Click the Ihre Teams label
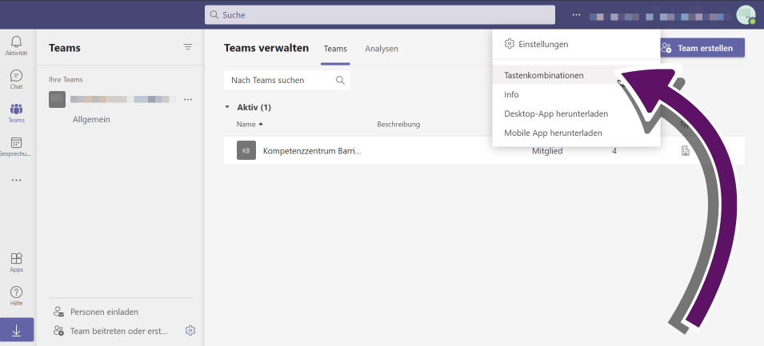 click(x=66, y=79)
